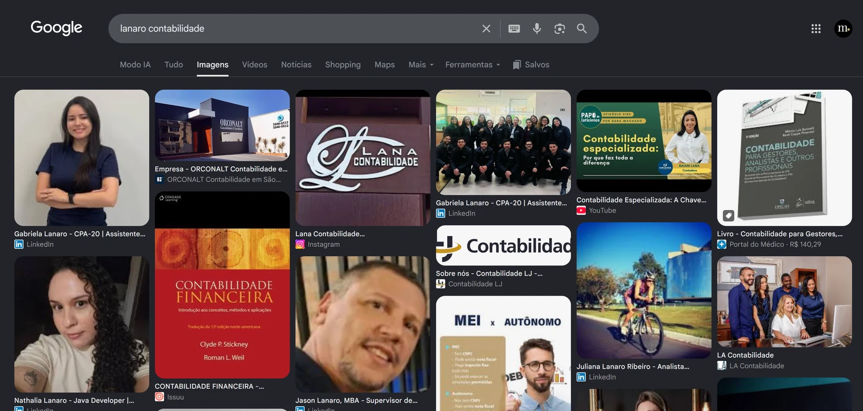Click the Portal do Médico source icon
This screenshot has height=411, width=863.
click(x=722, y=244)
